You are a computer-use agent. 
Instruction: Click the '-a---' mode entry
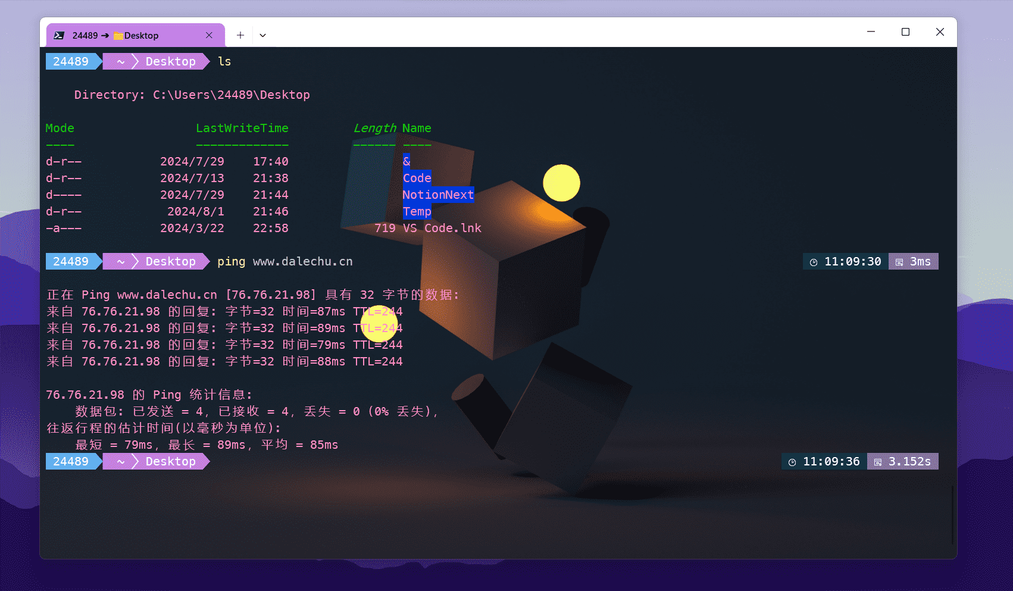[64, 228]
